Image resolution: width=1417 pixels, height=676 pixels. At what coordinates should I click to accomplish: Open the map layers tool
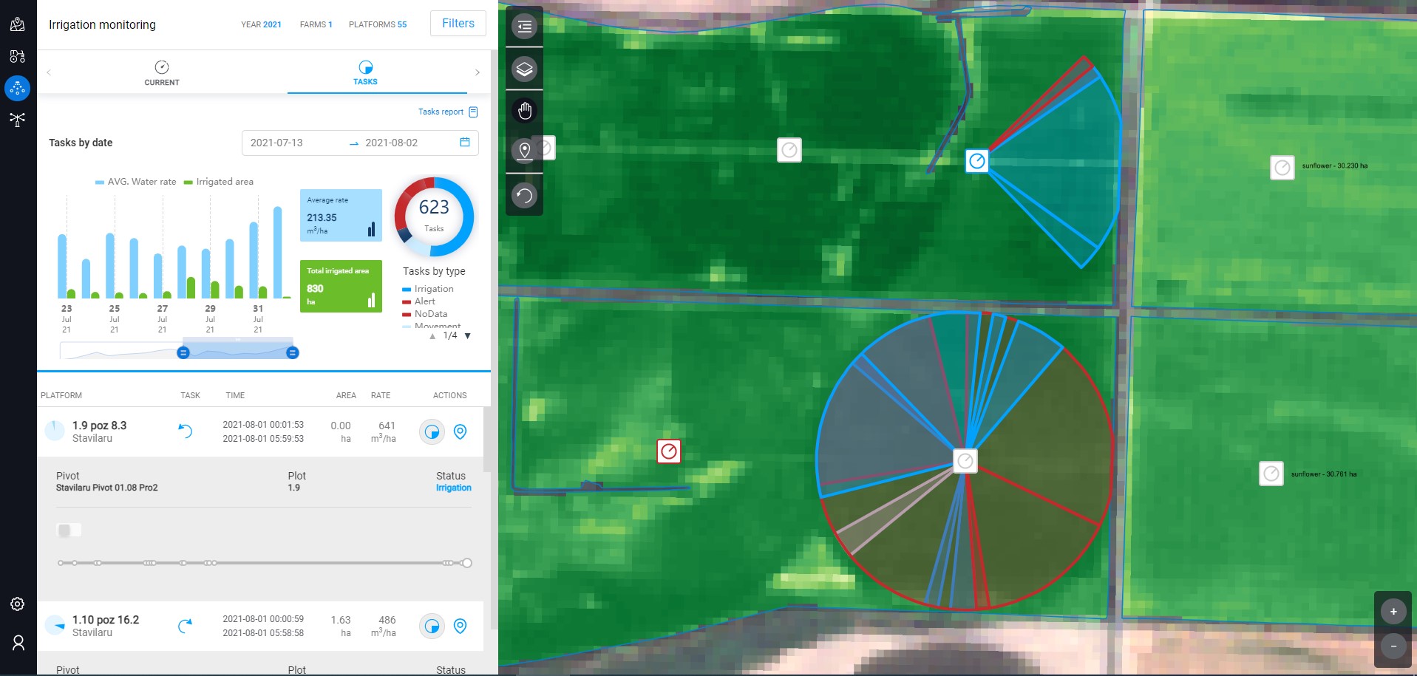coord(524,69)
